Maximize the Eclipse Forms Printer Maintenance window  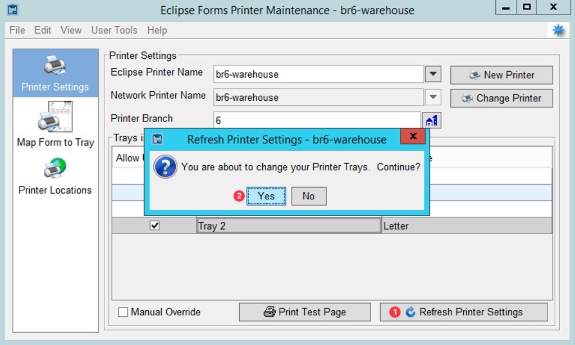pos(527,7)
